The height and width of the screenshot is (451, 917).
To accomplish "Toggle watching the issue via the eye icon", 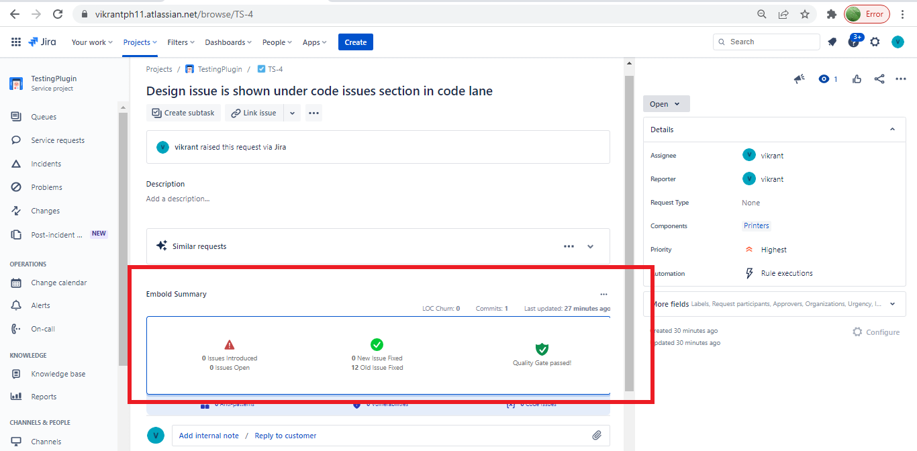I will 824,79.
